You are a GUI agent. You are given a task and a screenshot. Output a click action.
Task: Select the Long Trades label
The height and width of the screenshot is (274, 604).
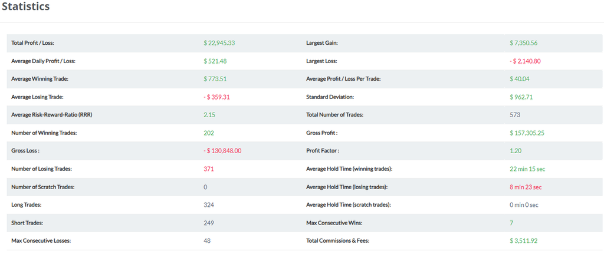tap(27, 205)
